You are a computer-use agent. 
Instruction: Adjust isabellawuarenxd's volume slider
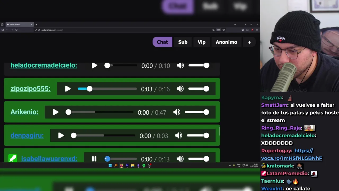tap(199, 159)
